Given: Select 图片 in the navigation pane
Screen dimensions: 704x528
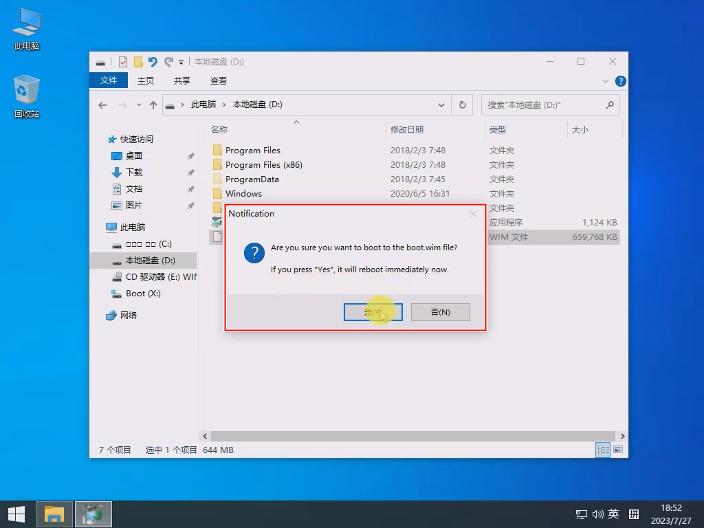Looking at the screenshot, I should click(x=134, y=205).
